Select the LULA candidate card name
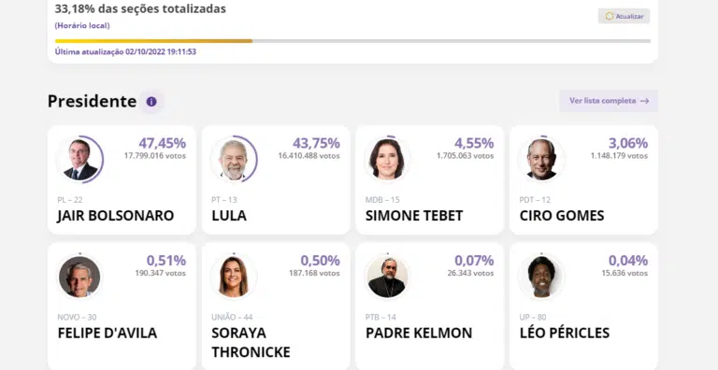718x370 pixels. point(229,216)
